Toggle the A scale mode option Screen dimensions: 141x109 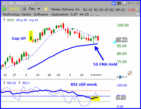point(117,77)
